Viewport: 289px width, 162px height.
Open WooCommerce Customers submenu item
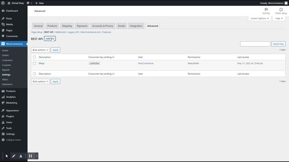tap(7, 60)
